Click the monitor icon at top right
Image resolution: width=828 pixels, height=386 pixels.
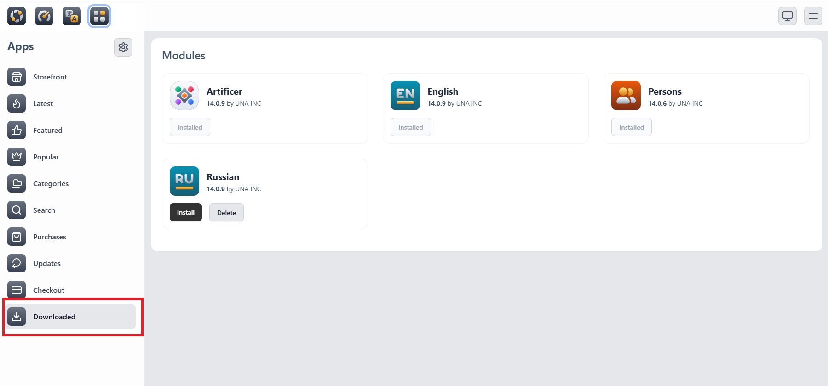[x=788, y=16]
